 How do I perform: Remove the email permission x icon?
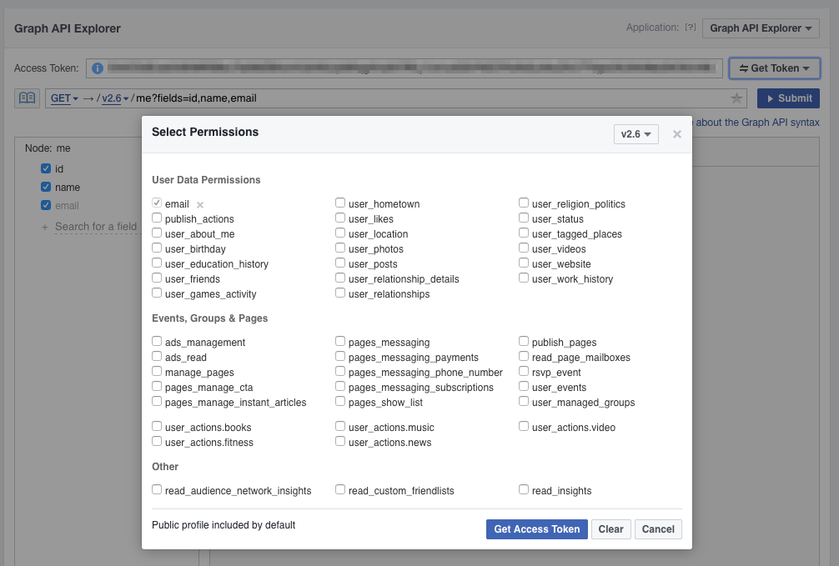200,205
